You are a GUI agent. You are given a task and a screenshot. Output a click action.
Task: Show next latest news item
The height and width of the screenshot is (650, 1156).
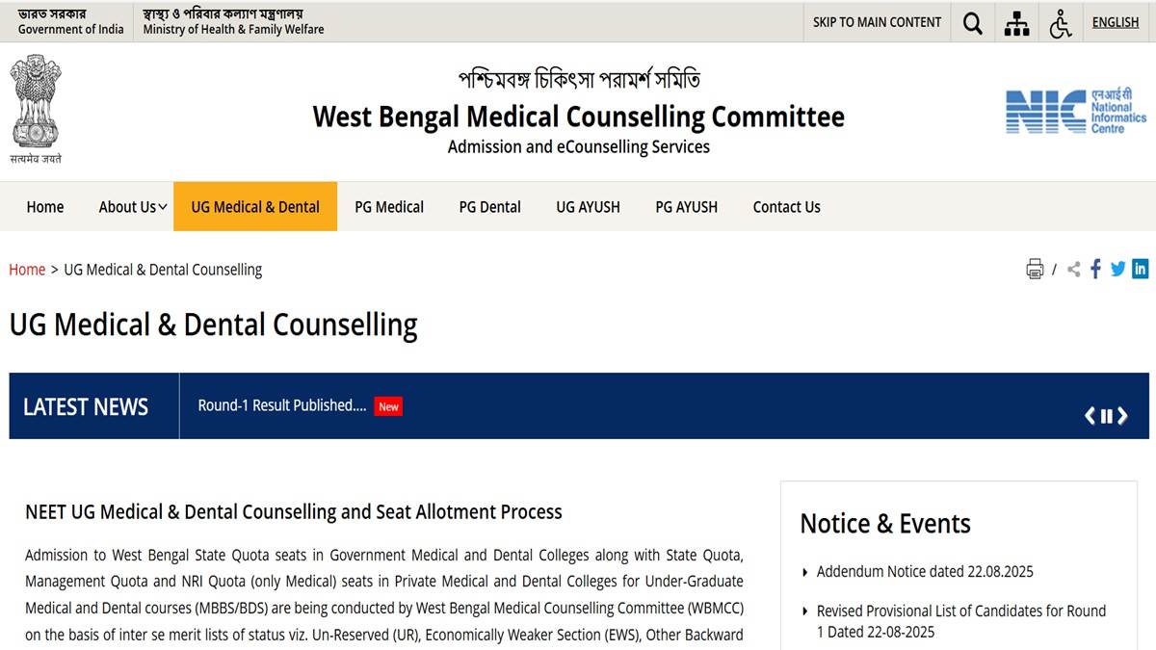(x=1122, y=416)
